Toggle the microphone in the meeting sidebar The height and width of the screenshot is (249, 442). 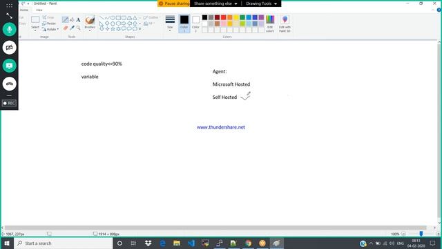pos(9,29)
